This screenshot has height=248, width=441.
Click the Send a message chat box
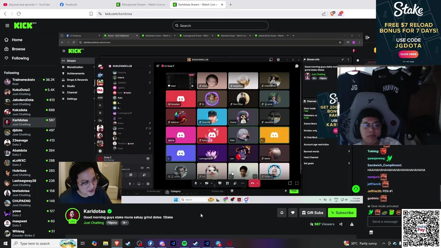[384, 221]
